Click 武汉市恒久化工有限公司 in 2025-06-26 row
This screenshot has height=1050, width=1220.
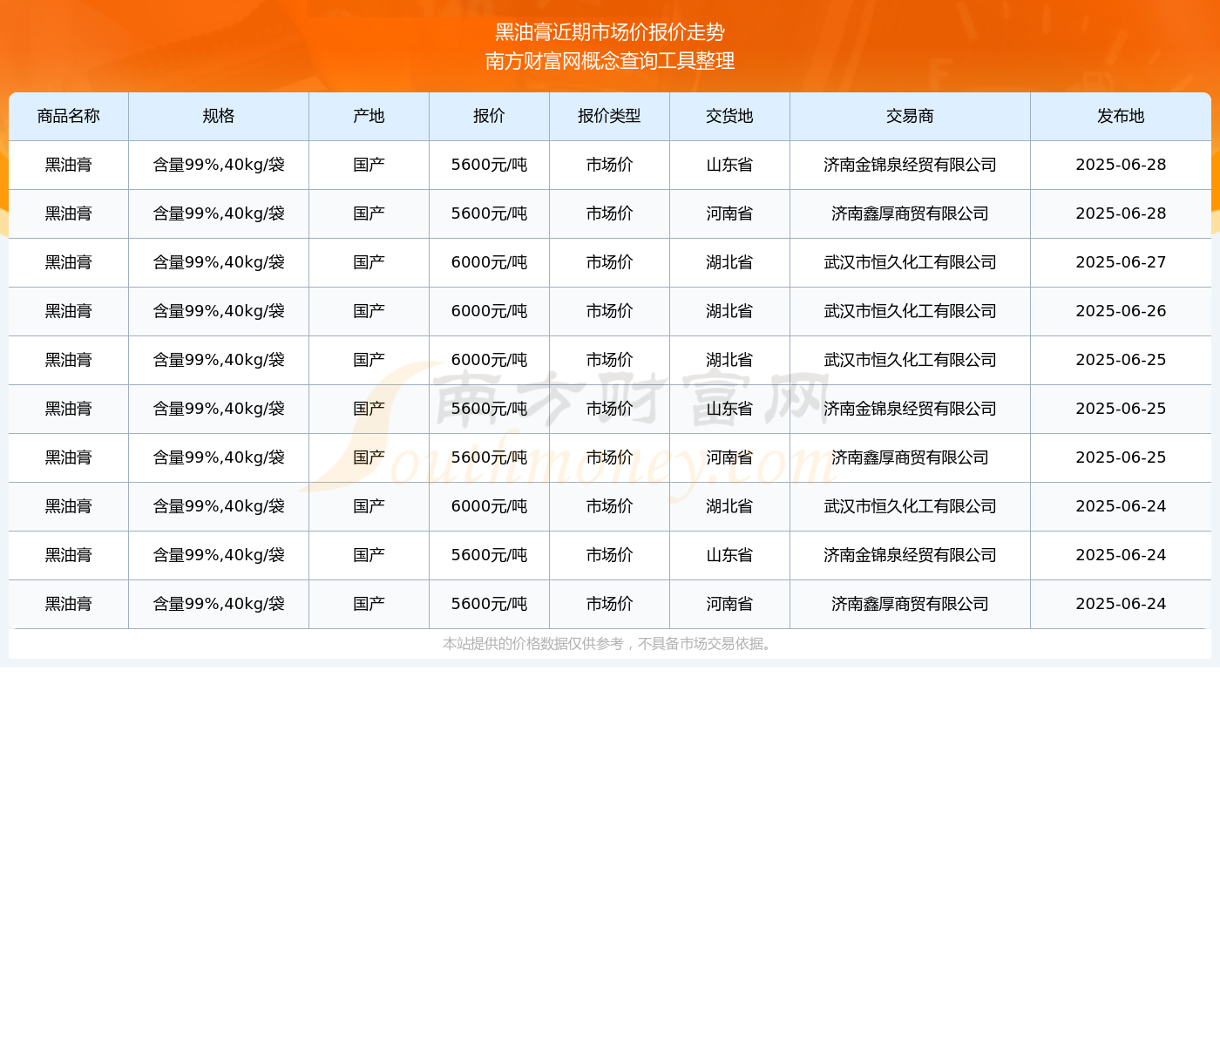pos(911,311)
